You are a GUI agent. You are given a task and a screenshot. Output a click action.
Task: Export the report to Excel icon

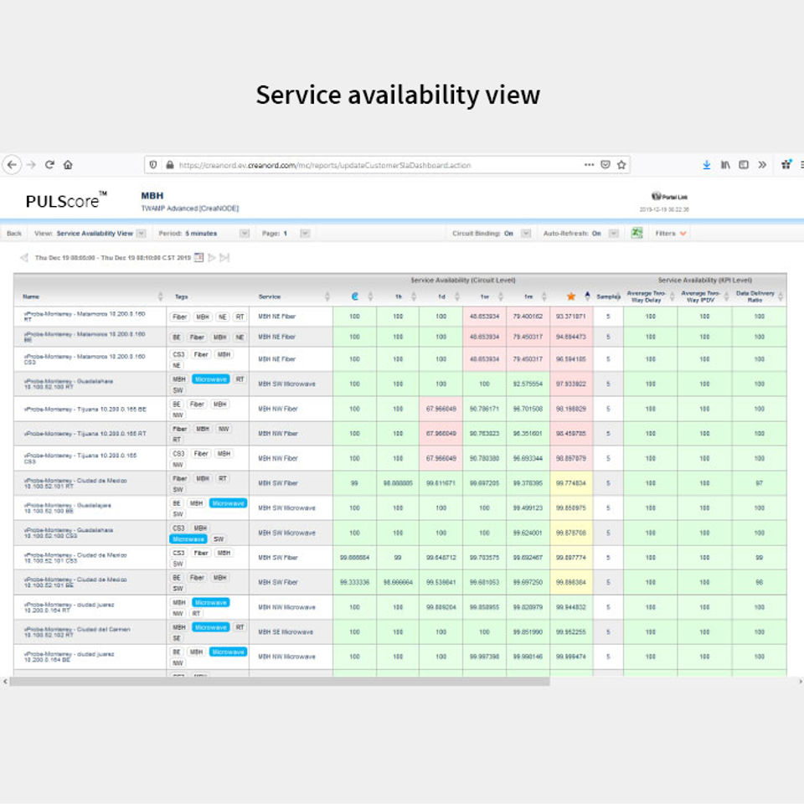click(636, 234)
